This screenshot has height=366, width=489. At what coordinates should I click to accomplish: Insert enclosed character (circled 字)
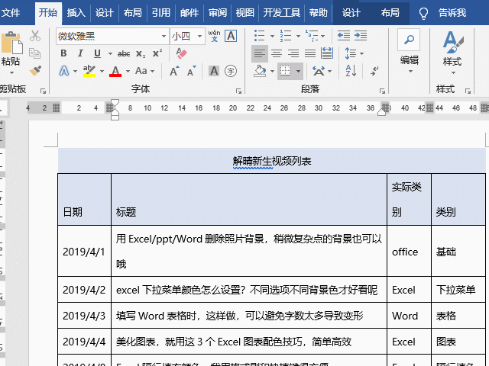231,71
